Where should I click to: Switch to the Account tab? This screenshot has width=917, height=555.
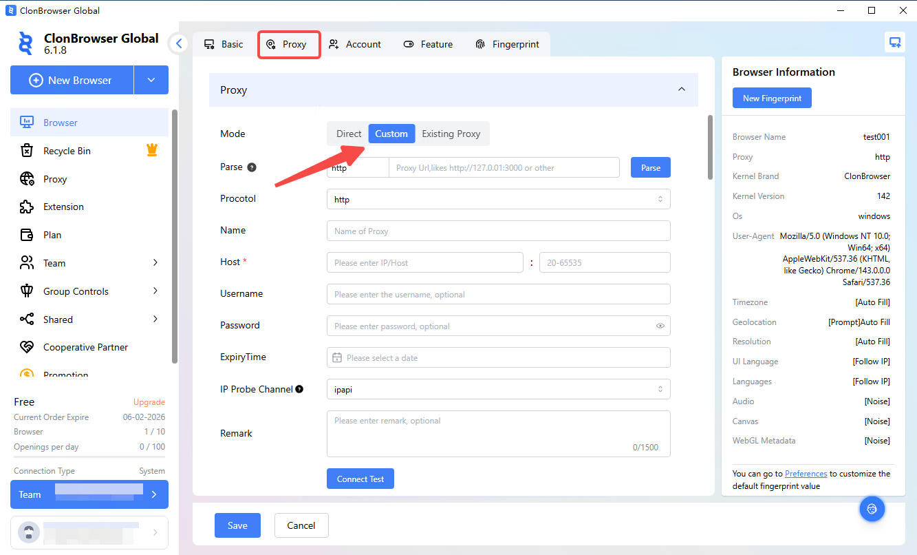pos(355,44)
